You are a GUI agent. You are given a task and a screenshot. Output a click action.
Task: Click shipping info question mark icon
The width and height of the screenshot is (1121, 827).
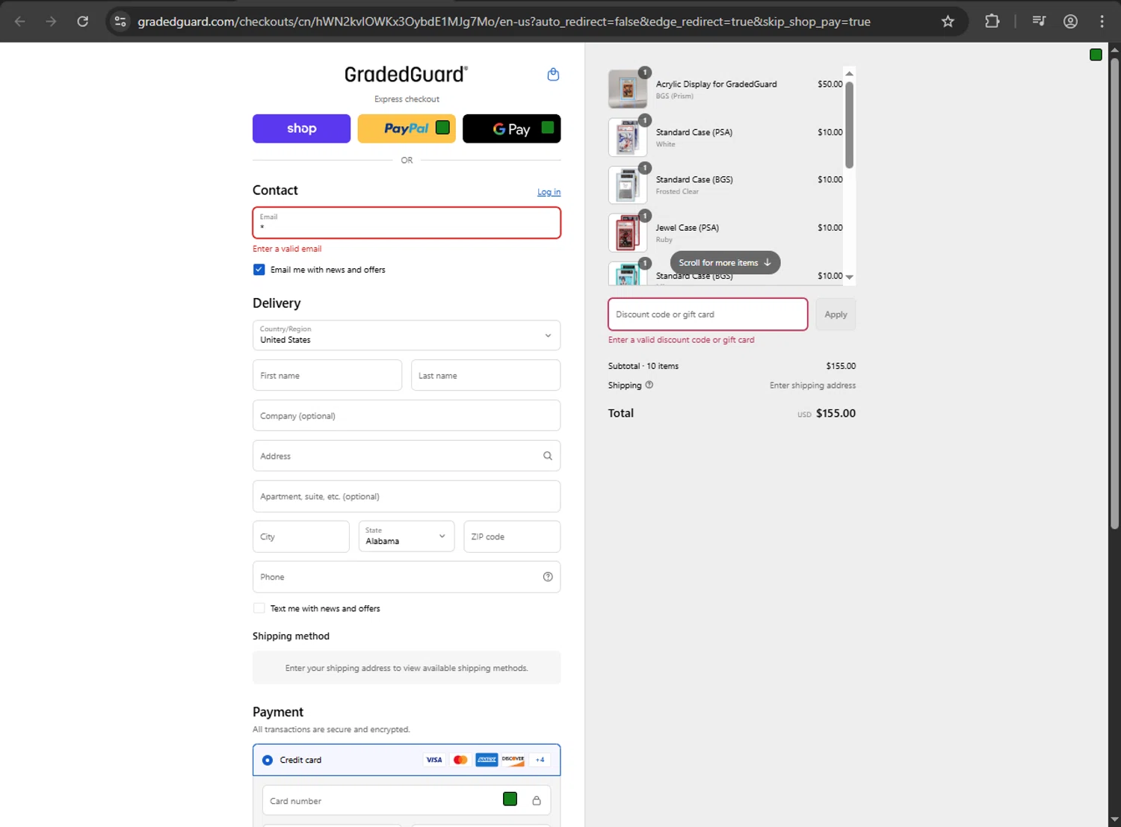[x=649, y=385]
